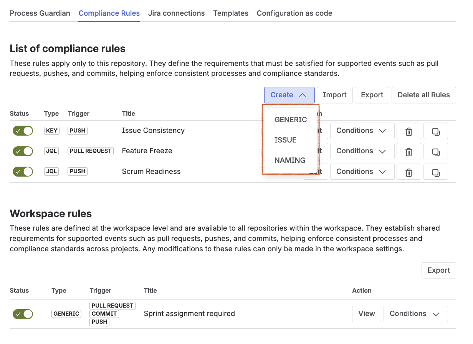Click the COMMIT trigger badge
The height and width of the screenshot is (344, 473).
click(x=104, y=314)
